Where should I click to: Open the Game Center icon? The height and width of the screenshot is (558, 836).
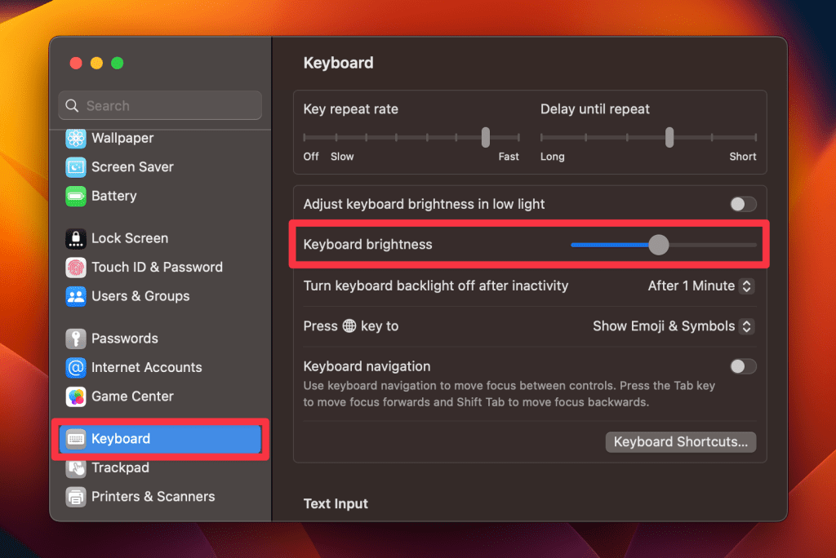(x=76, y=396)
